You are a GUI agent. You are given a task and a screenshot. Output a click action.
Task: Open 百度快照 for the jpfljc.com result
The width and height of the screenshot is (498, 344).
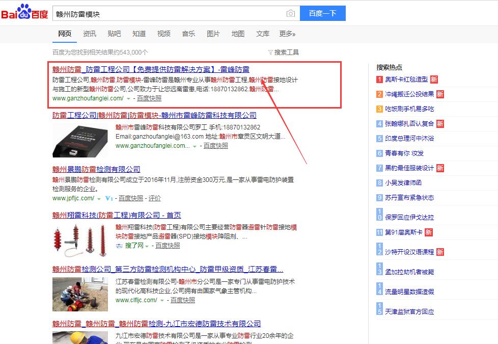point(131,198)
